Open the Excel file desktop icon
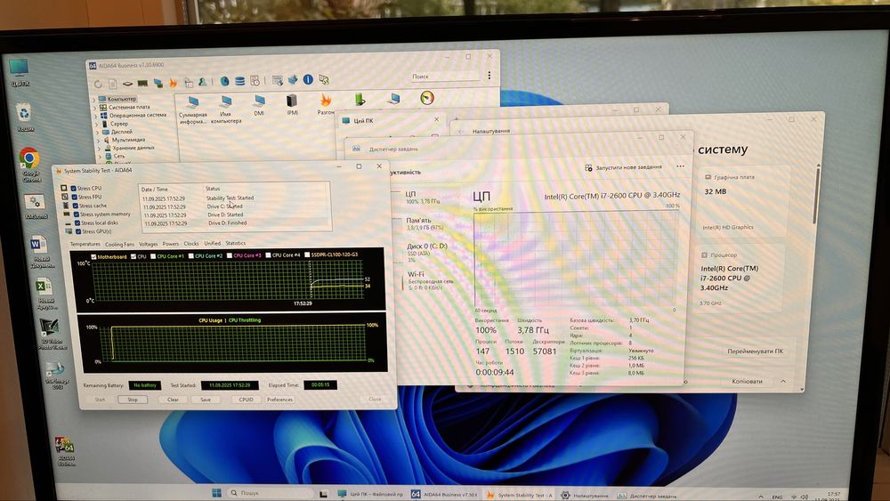This screenshot has height=501, width=890. tap(44, 293)
